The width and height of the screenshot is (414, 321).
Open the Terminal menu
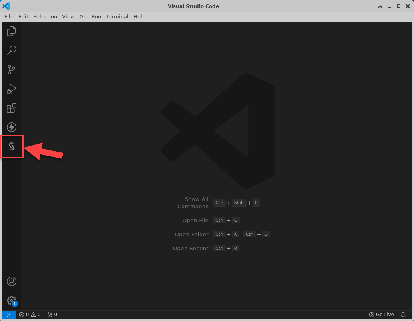117,16
